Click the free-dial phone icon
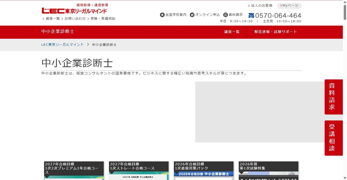 point(251,15)
